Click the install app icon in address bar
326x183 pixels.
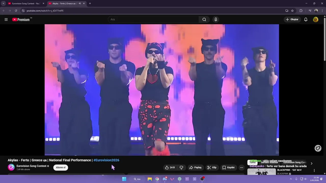pyautogui.click(x=287, y=11)
